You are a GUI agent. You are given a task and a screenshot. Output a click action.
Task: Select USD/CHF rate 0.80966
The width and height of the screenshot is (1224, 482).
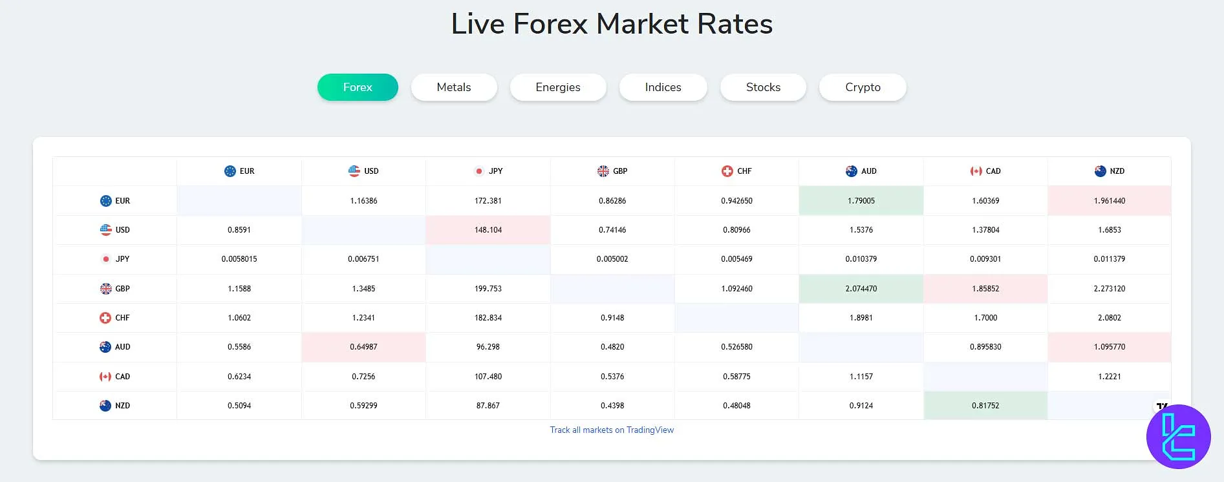[x=736, y=230]
